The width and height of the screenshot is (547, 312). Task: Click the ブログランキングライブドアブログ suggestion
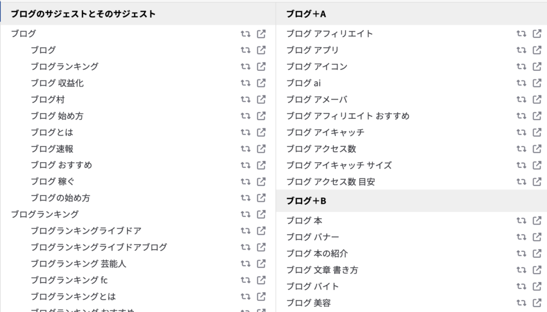[x=99, y=247]
